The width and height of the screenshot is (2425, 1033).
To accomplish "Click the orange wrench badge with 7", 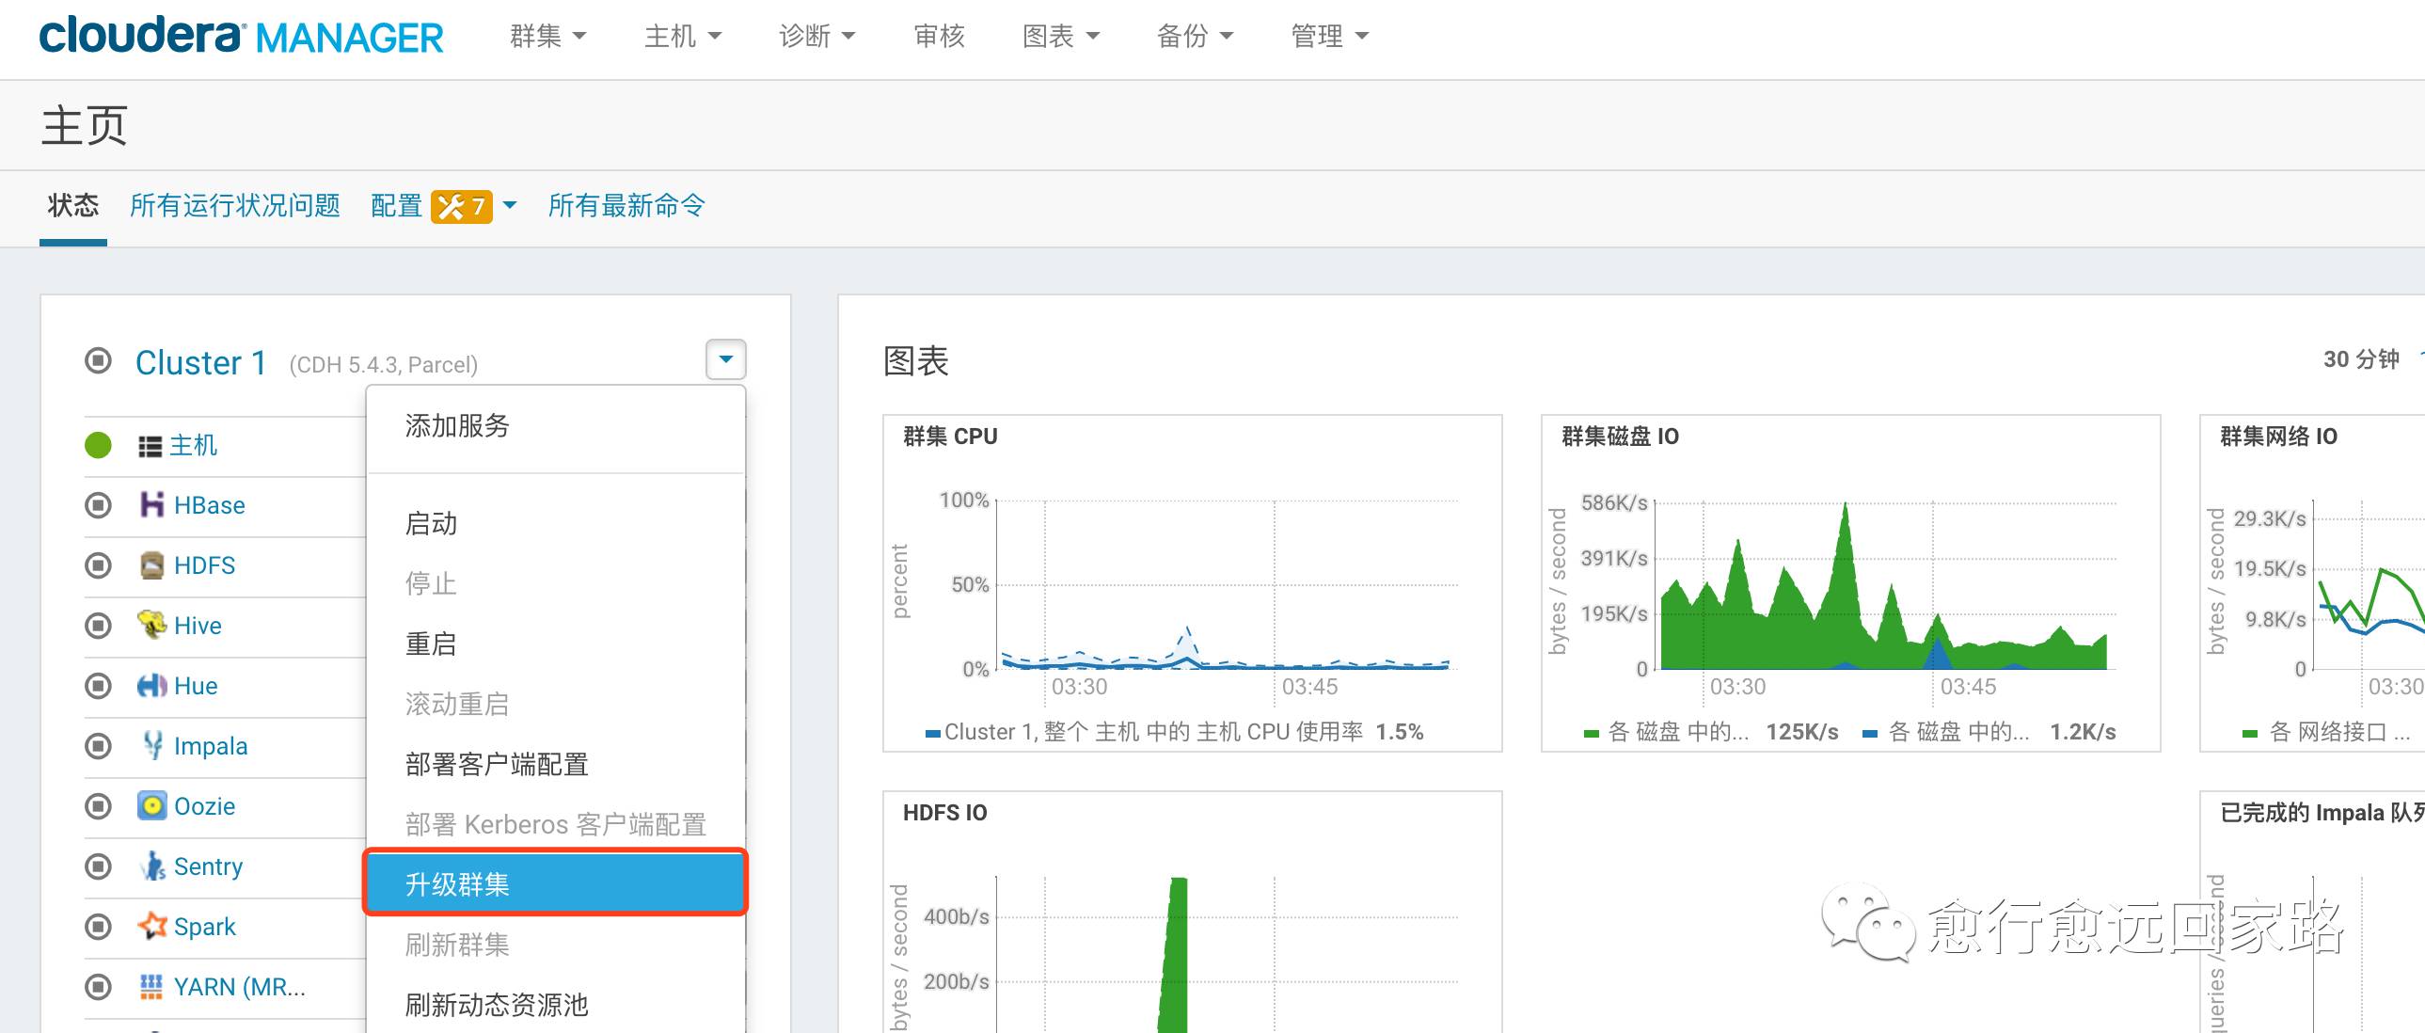I will [461, 206].
